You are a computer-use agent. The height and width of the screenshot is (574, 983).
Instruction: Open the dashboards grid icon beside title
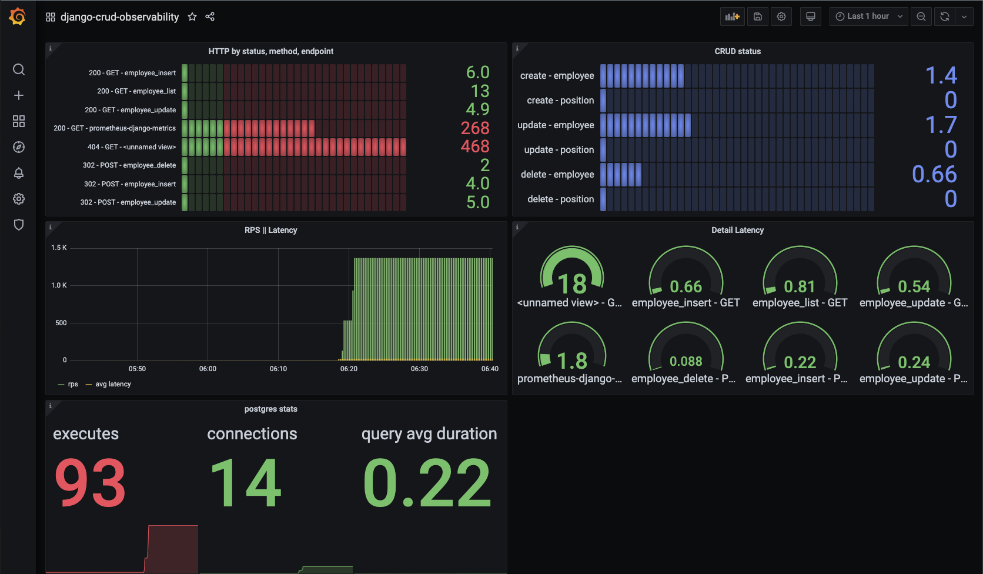51,17
